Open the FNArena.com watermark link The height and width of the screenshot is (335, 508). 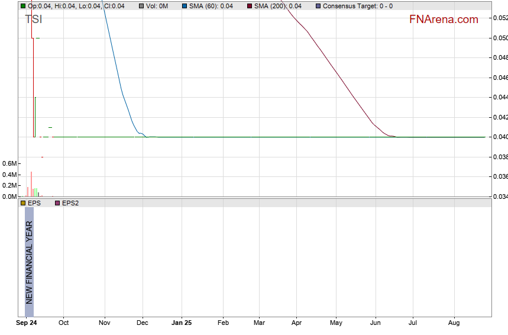pyautogui.click(x=444, y=20)
